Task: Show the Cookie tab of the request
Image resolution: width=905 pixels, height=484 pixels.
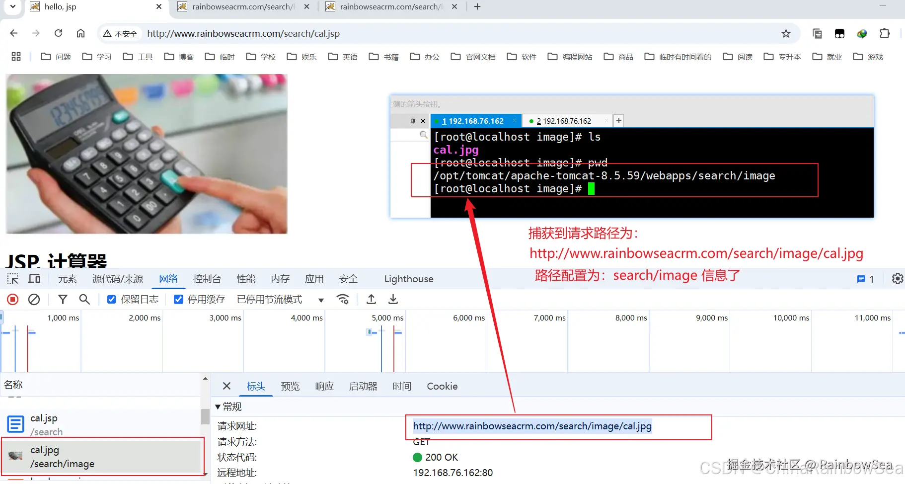Action: click(442, 386)
